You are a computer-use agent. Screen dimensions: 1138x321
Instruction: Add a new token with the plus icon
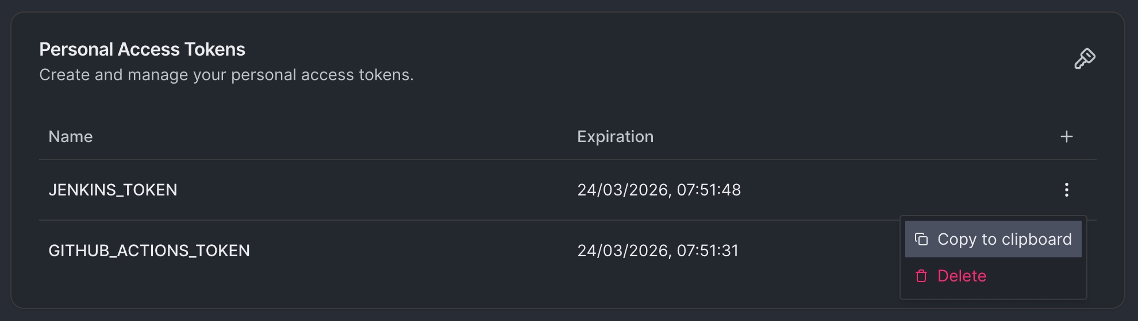click(x=1066, y=136)
